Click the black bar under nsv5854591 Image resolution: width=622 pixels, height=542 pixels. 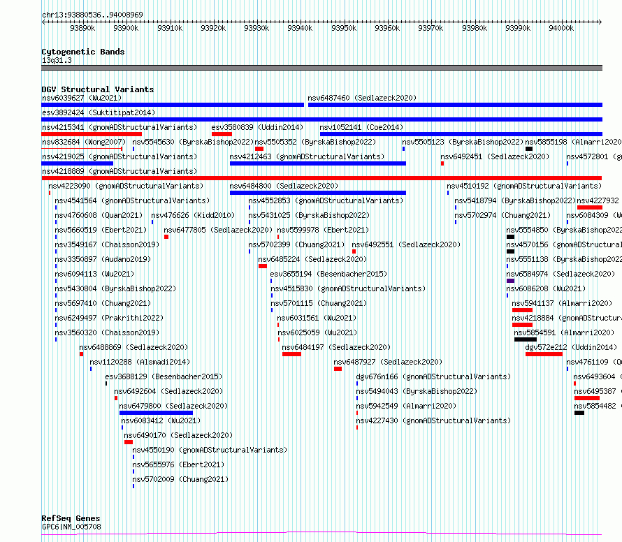(x=526, y=339)
